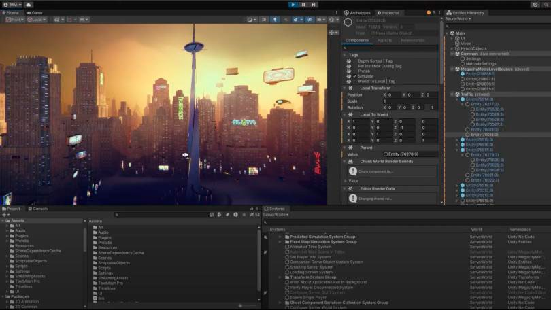Toggle 2D view in the Scene toolbar
The image size is (551, 310).
point(264,20)
